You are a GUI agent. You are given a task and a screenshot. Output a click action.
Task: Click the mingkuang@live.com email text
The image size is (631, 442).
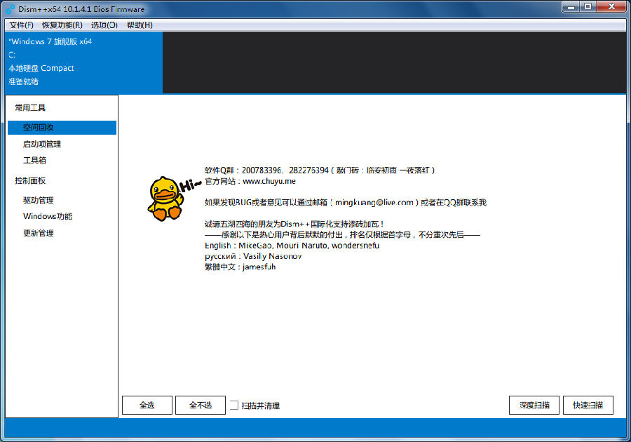click(x=374, y=202)
